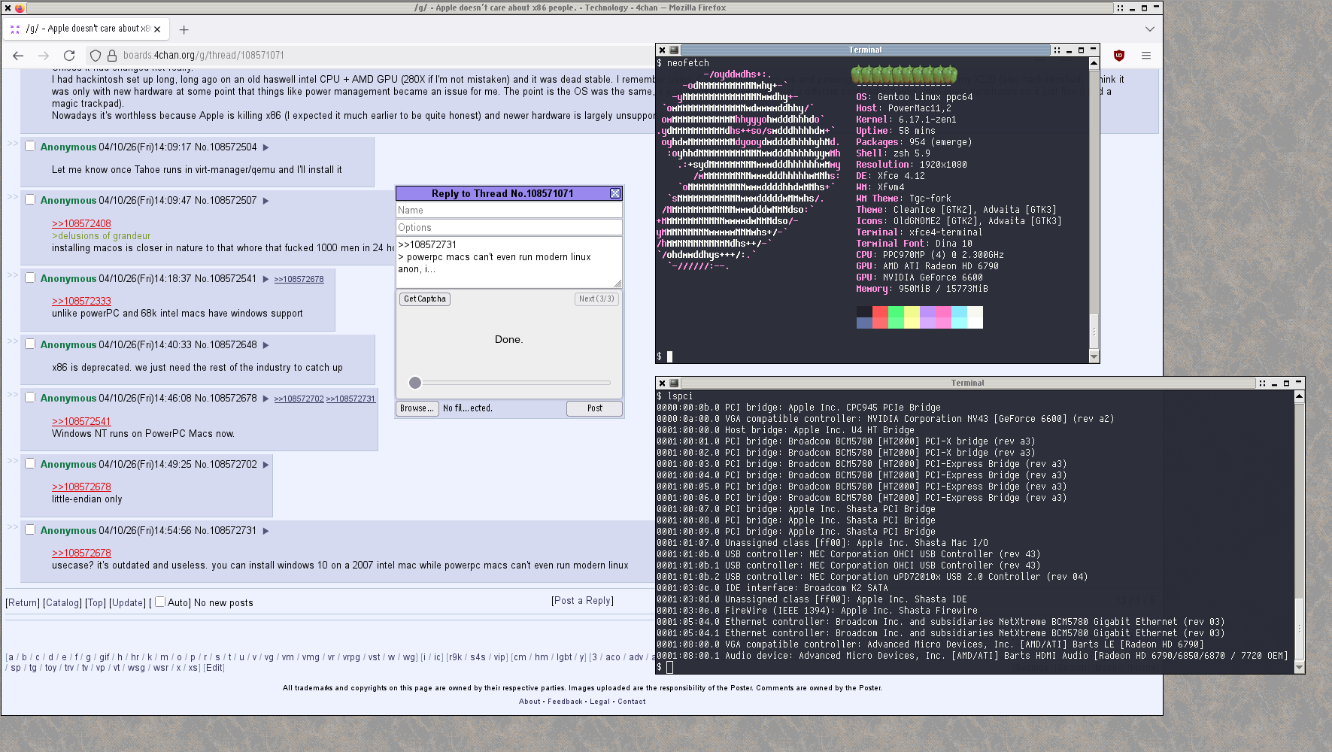Follow the >>108572408 quote link
Image resolution: width=1332 pixels, height=752 pixels.
81,224
